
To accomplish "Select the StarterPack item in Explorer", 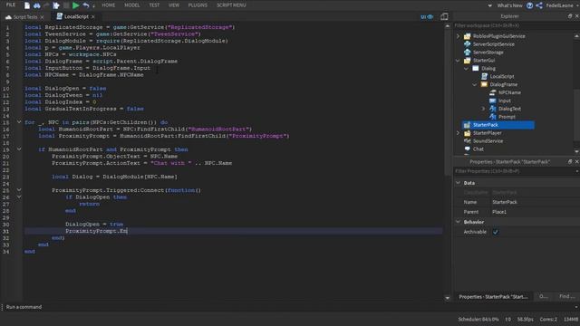I will click(x=498, y=125).
